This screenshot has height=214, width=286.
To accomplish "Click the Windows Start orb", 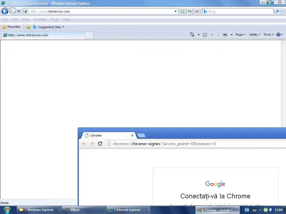I will 7,210.
